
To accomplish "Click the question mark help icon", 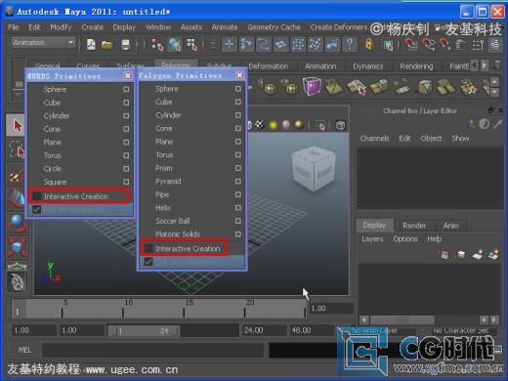I will pyautogui.click(x=350, y=44).
